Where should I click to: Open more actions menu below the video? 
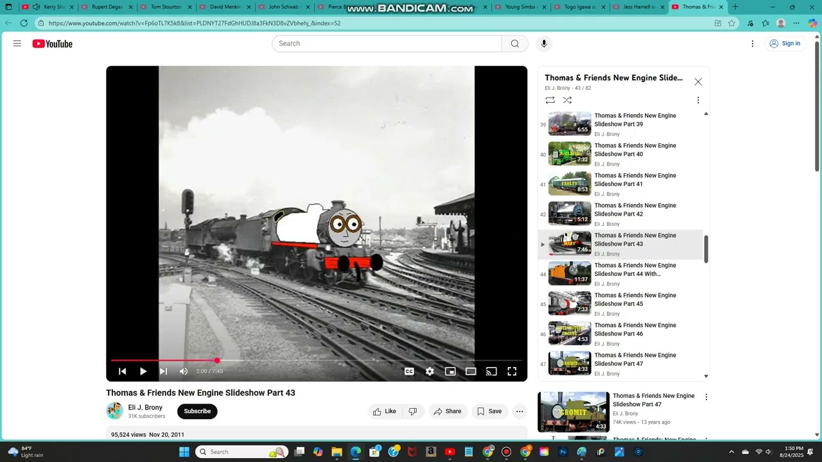(x=520, y=411)
